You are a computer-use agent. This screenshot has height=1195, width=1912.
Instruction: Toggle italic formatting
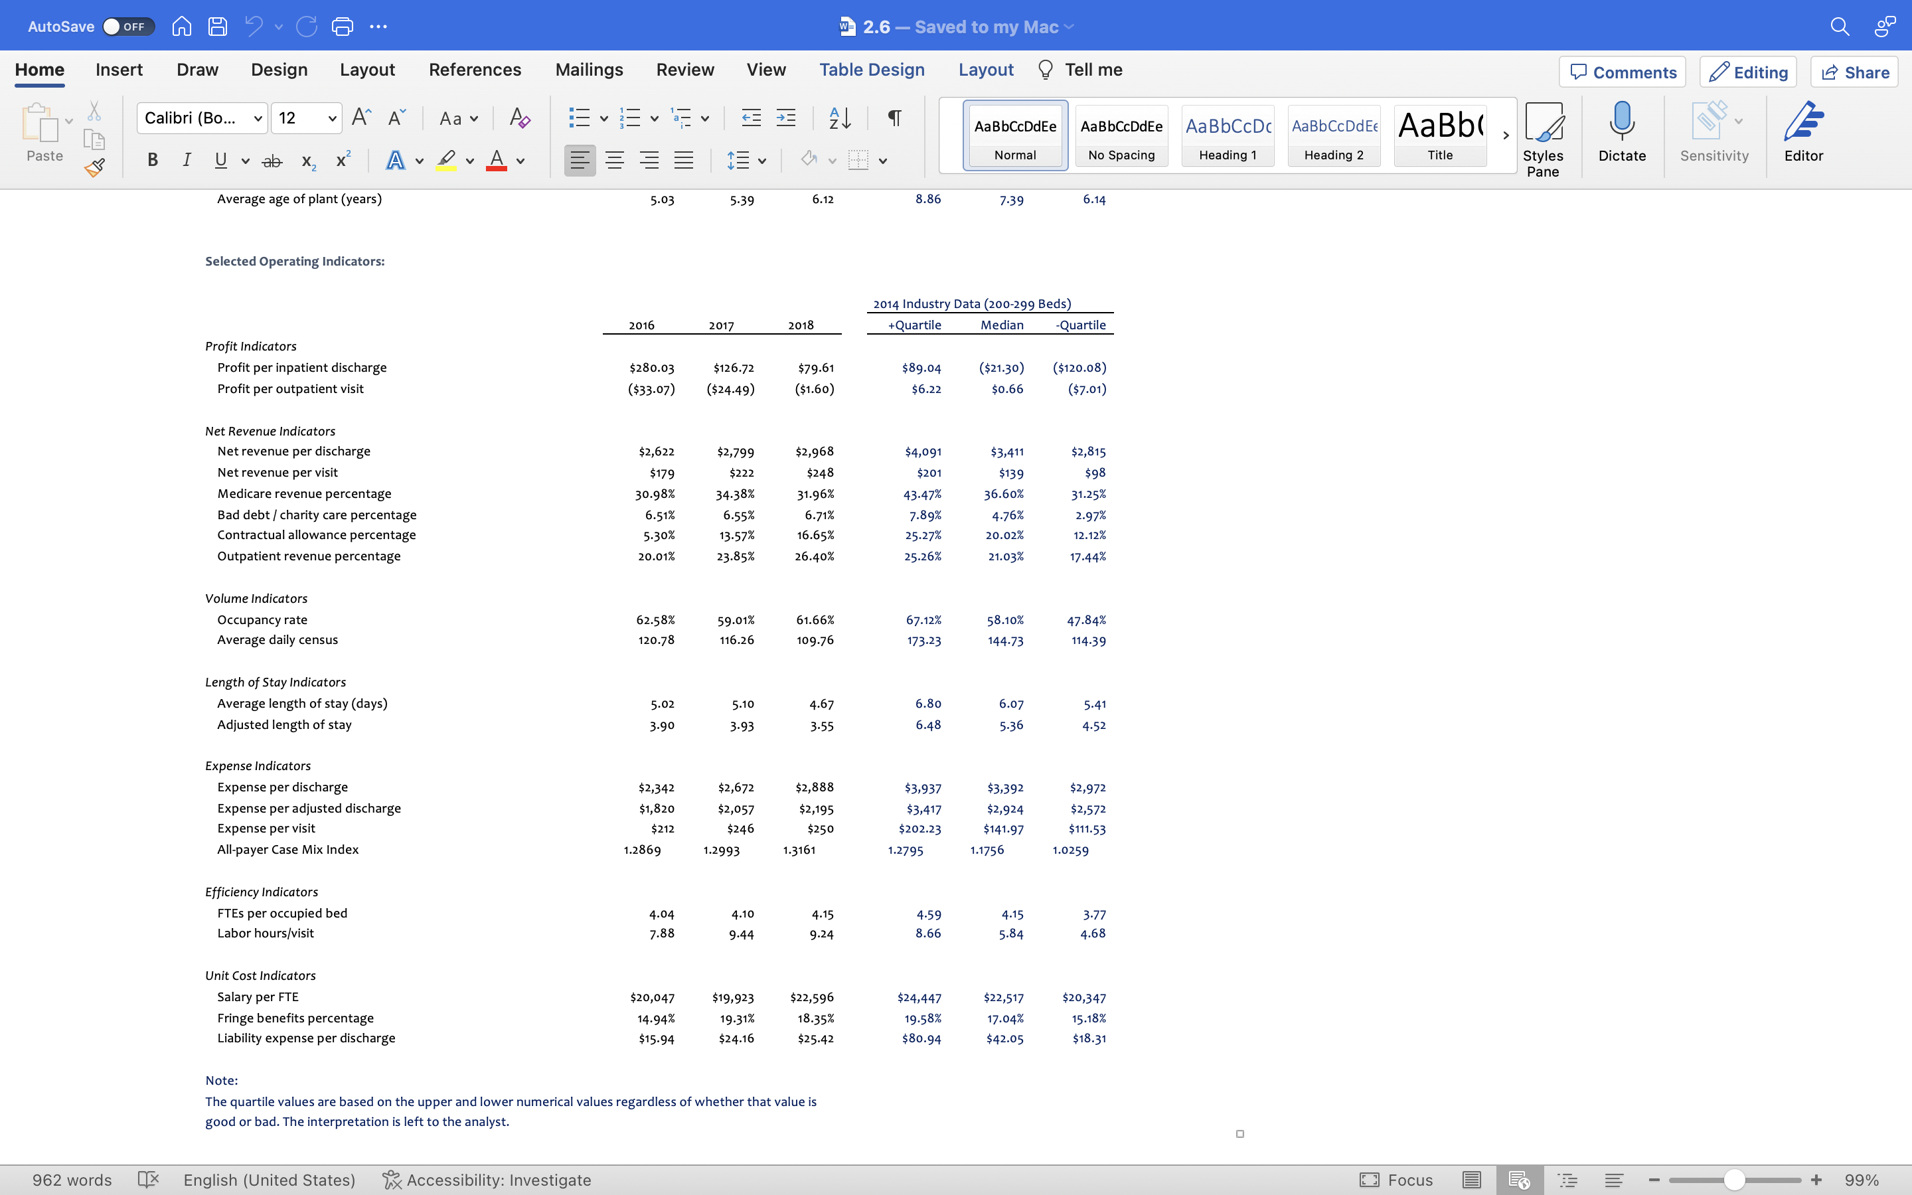click(187, 159)
